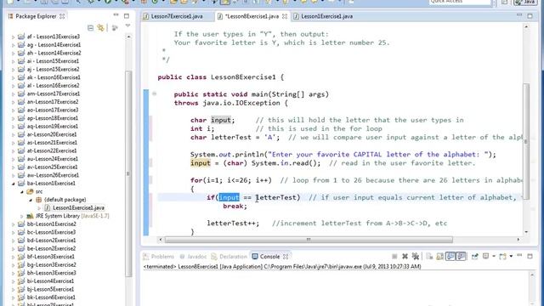Terminate the running console program
Screen dimensions: 544x306
394,257
